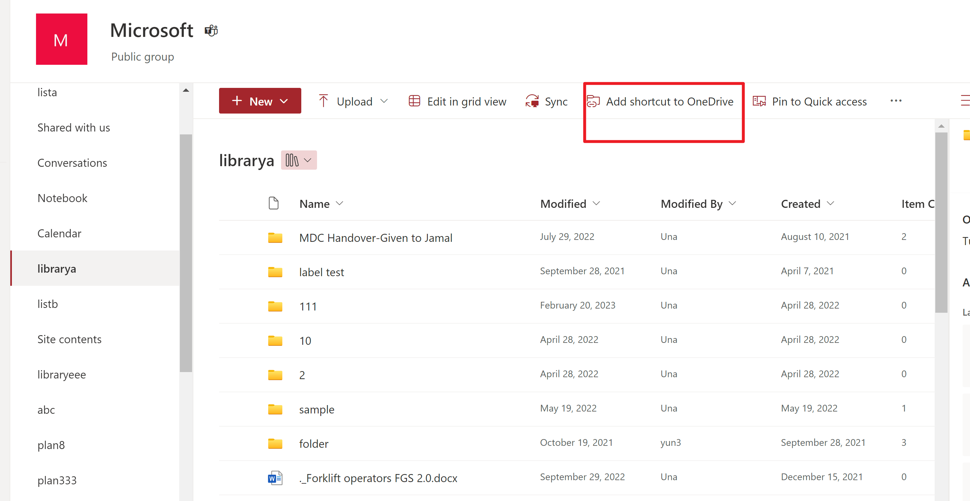This screenshot has height=501, width=970.
Task: Go to Conversations in navigation
Action: (72, 163)
